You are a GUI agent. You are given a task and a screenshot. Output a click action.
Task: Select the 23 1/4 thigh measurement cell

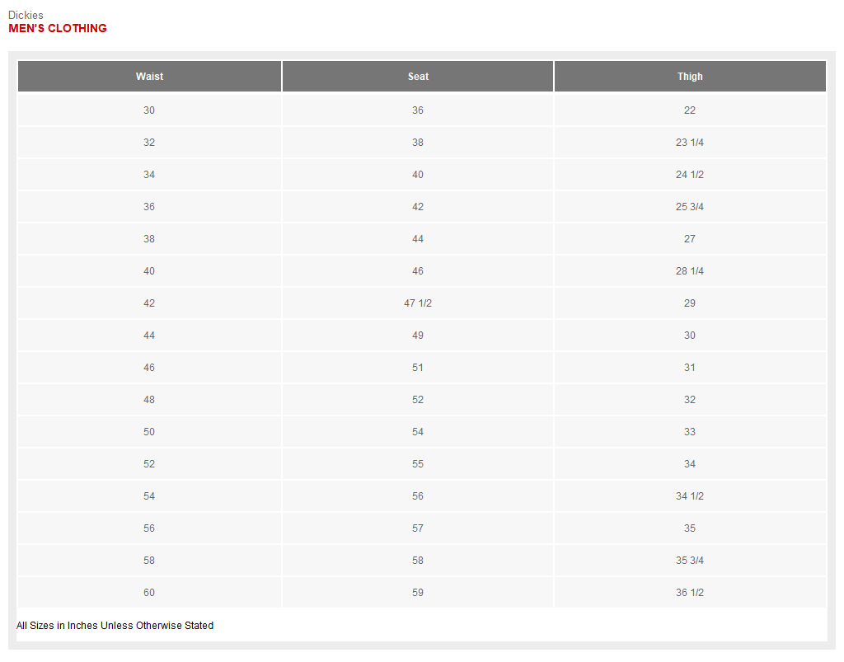(x=690, y=143)
